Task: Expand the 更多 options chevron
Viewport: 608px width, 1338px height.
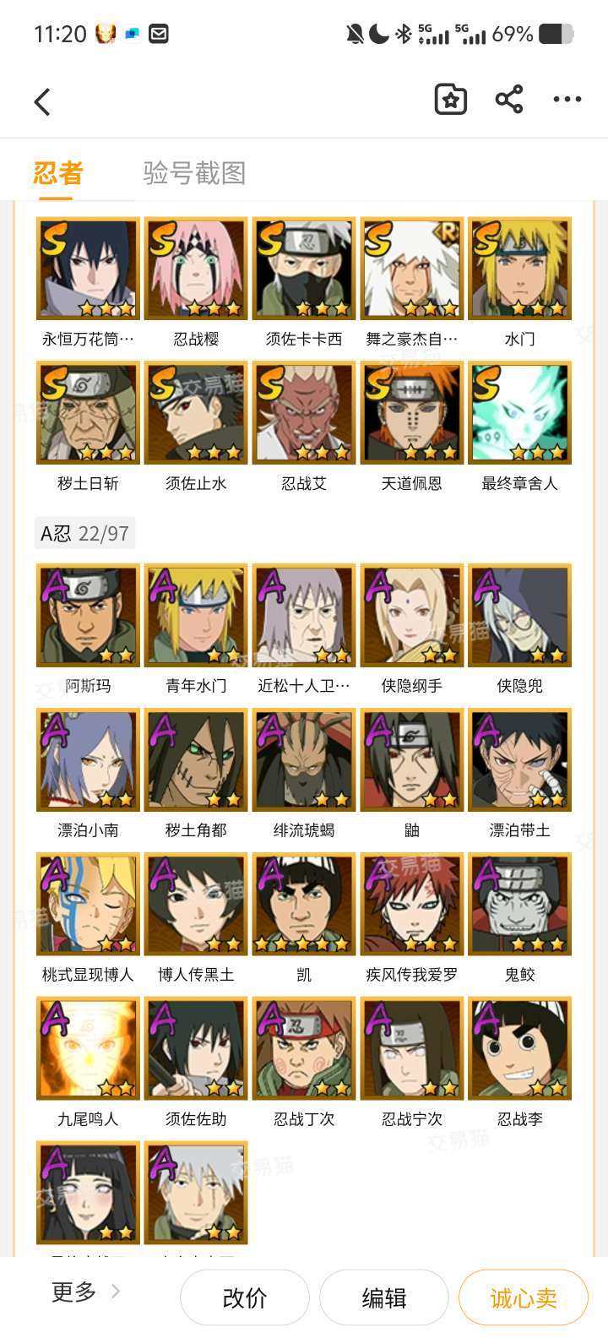Action: pos(116,1291)
